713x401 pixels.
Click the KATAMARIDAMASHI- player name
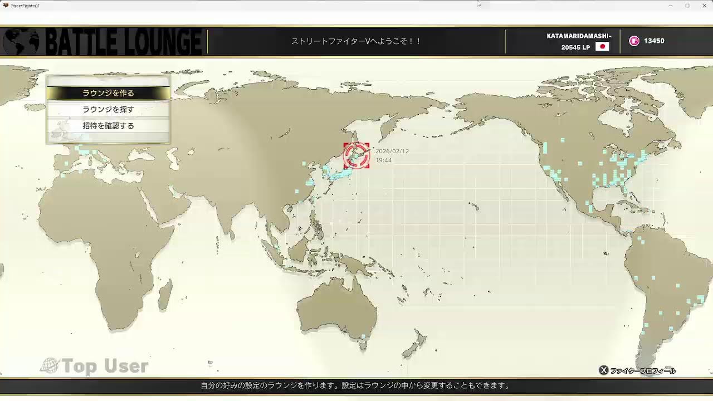tap(579, 36)
